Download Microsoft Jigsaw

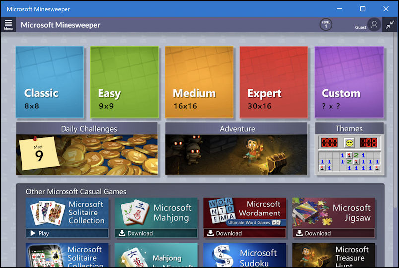coord(333,233)
